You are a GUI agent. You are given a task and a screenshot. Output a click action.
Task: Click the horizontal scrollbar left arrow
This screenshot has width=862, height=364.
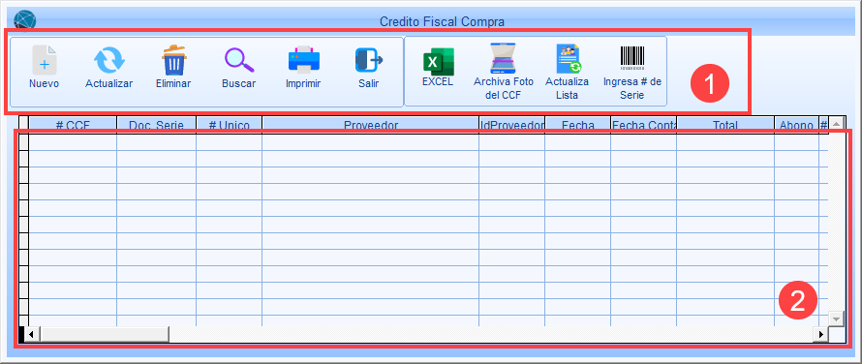click(x=31, y=333)
